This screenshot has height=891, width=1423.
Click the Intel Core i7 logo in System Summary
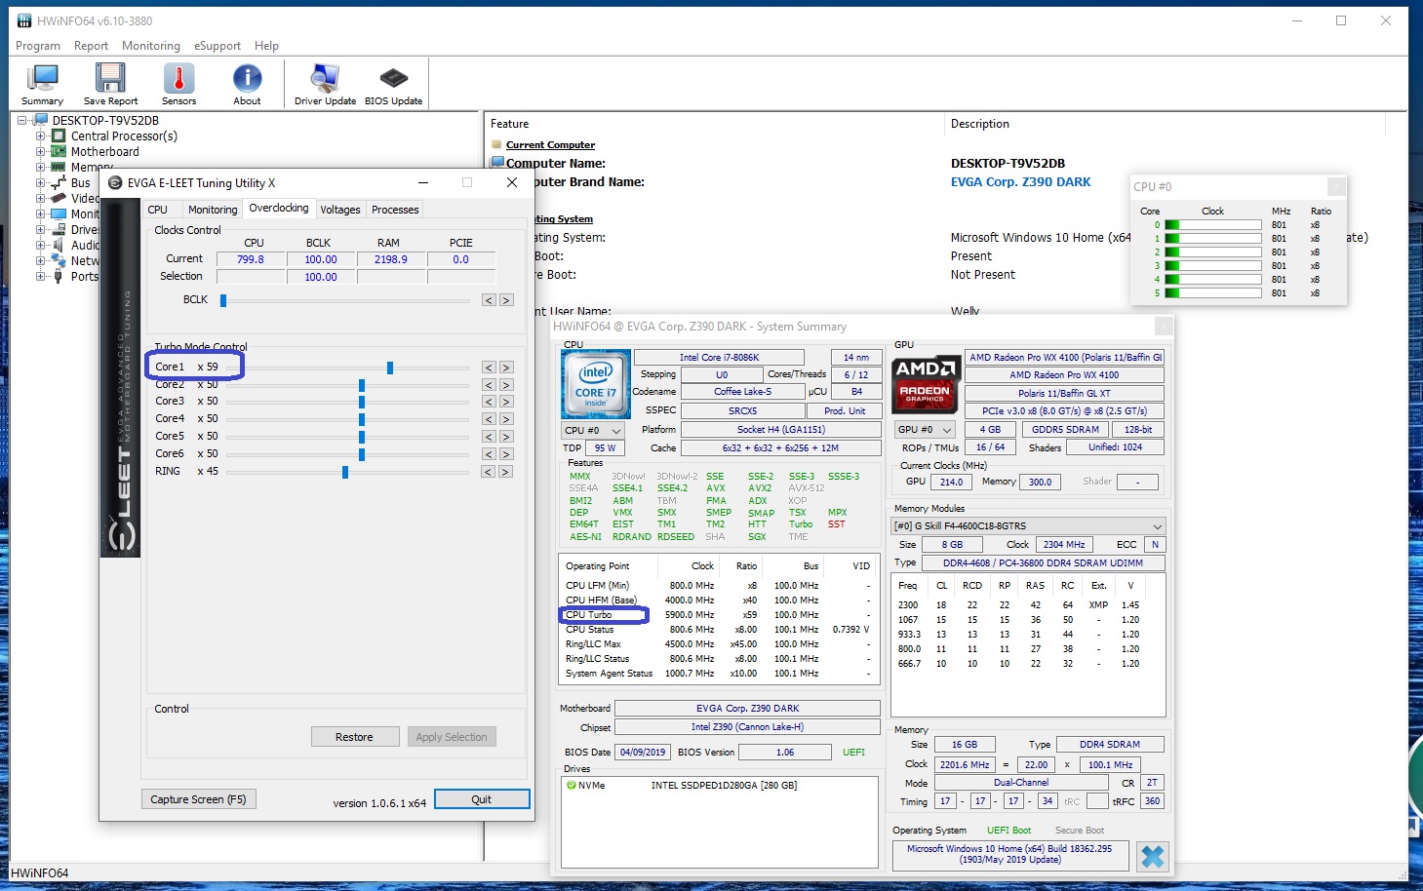coord(595,383)
